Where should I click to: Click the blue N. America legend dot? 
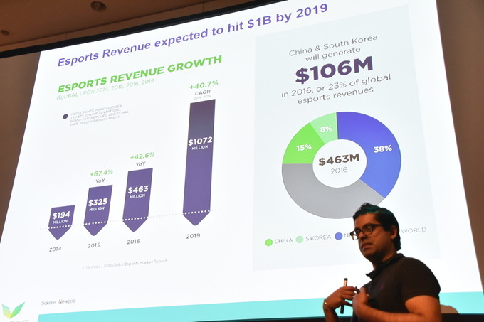click(338, 237)
